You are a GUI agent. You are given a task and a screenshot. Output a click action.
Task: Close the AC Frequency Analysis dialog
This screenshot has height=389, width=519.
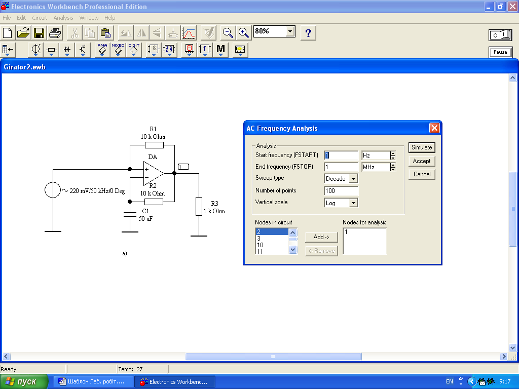pyautogui.click(x=434, y=128)
